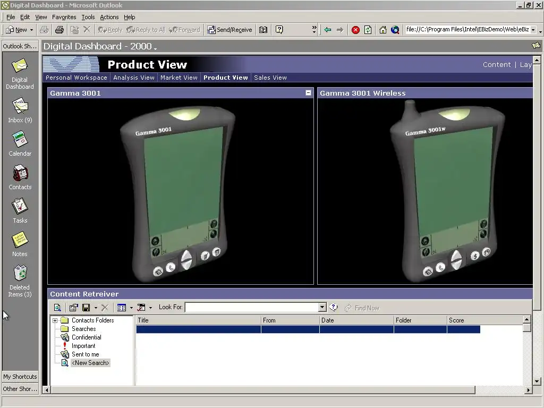The image size is (544, 408).
Task: Go forward with right arrow
Action: point(340,30)
